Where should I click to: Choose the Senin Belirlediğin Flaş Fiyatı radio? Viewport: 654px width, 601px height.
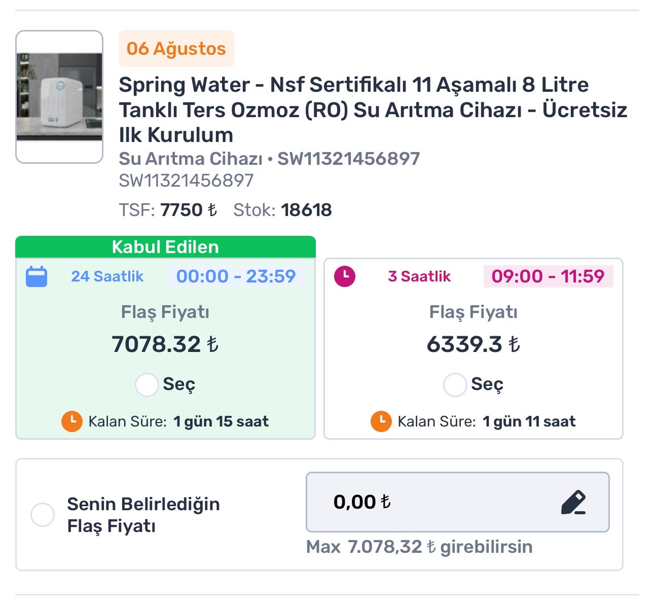click(43, 515)
